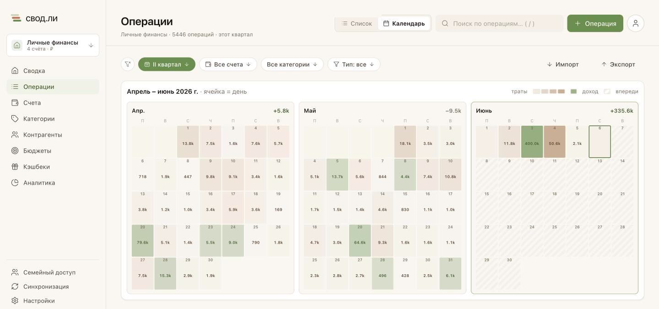Switch to the Список view tab
This screenshot has height=309, width=659.
coord(357,23)
